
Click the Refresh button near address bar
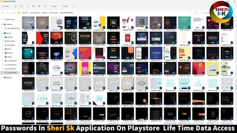(x=196, y=13)
